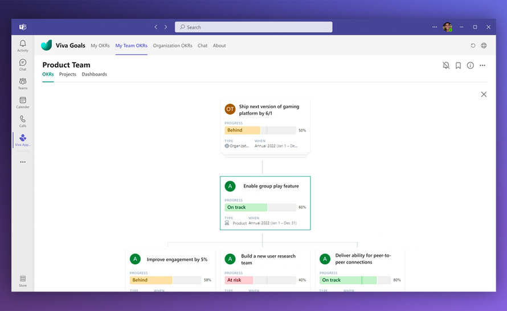Click the 60% progress value
The height and width of the screenshot is (311, 507).
(302, 207)
